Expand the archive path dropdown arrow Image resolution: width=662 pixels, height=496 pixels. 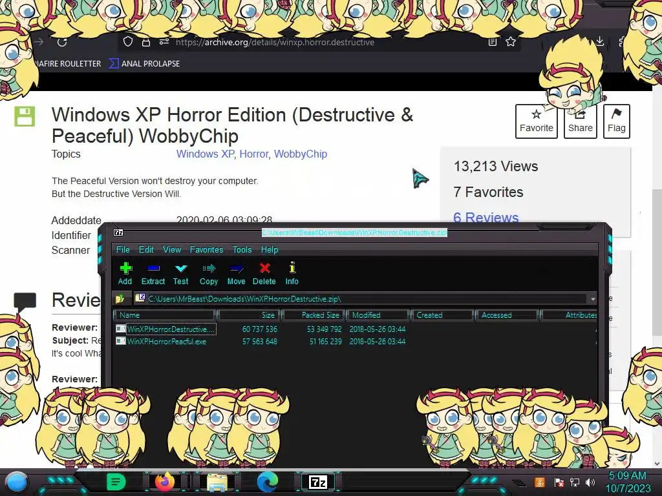coord(593,298)
